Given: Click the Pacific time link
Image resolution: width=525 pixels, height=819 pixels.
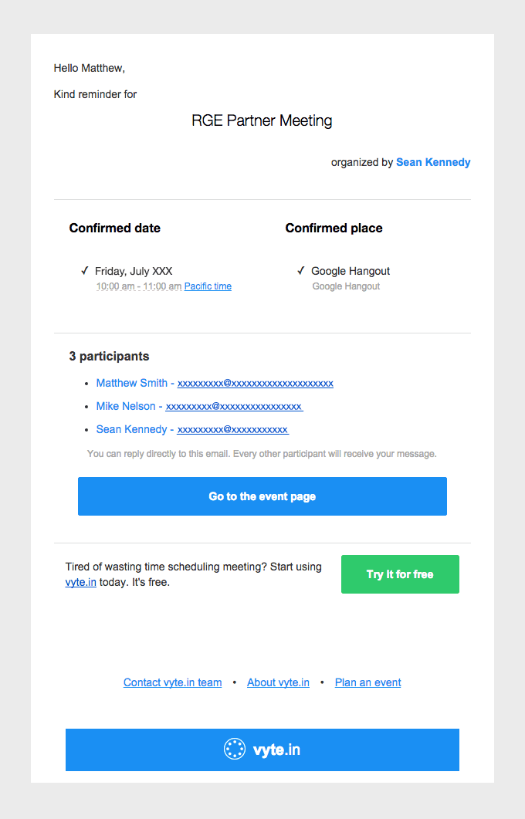Looking at the screenshot, I should pyautogui.click(x=208, y=286).
